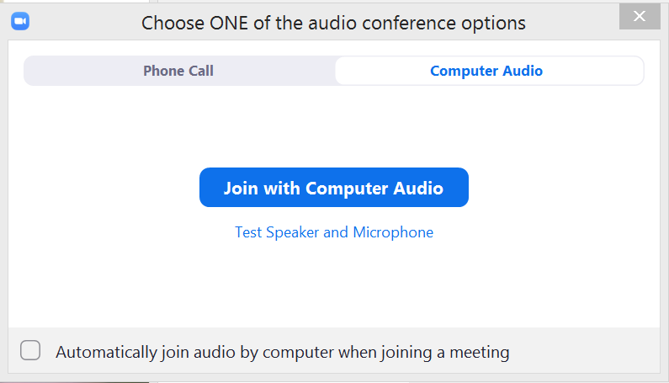Click the word "Microphone" in the test link
The width and height of the screenshot is (669, 383).
393,232
